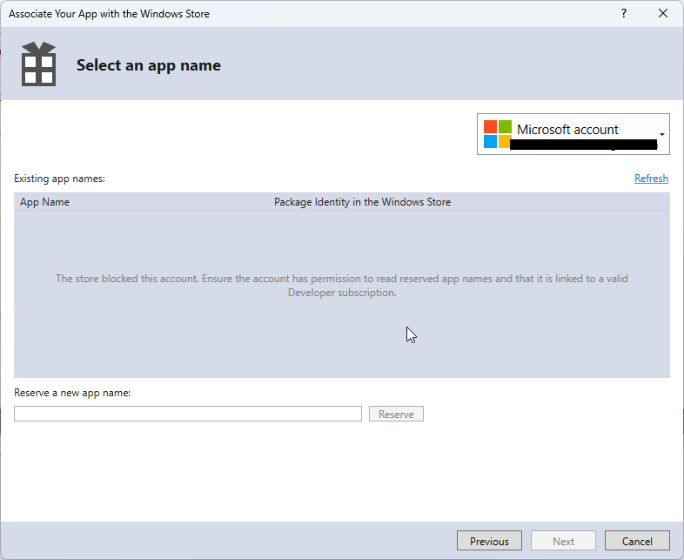Click the Microsoft account label text
This screenshot has width=684, height=560.
pos(567,129)
